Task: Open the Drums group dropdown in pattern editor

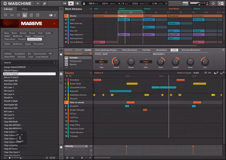Action: (x=91, y=73)
